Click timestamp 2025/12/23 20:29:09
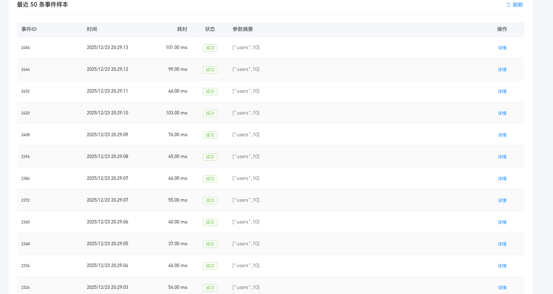The image size is (553, 294). [x=107, y=135]
